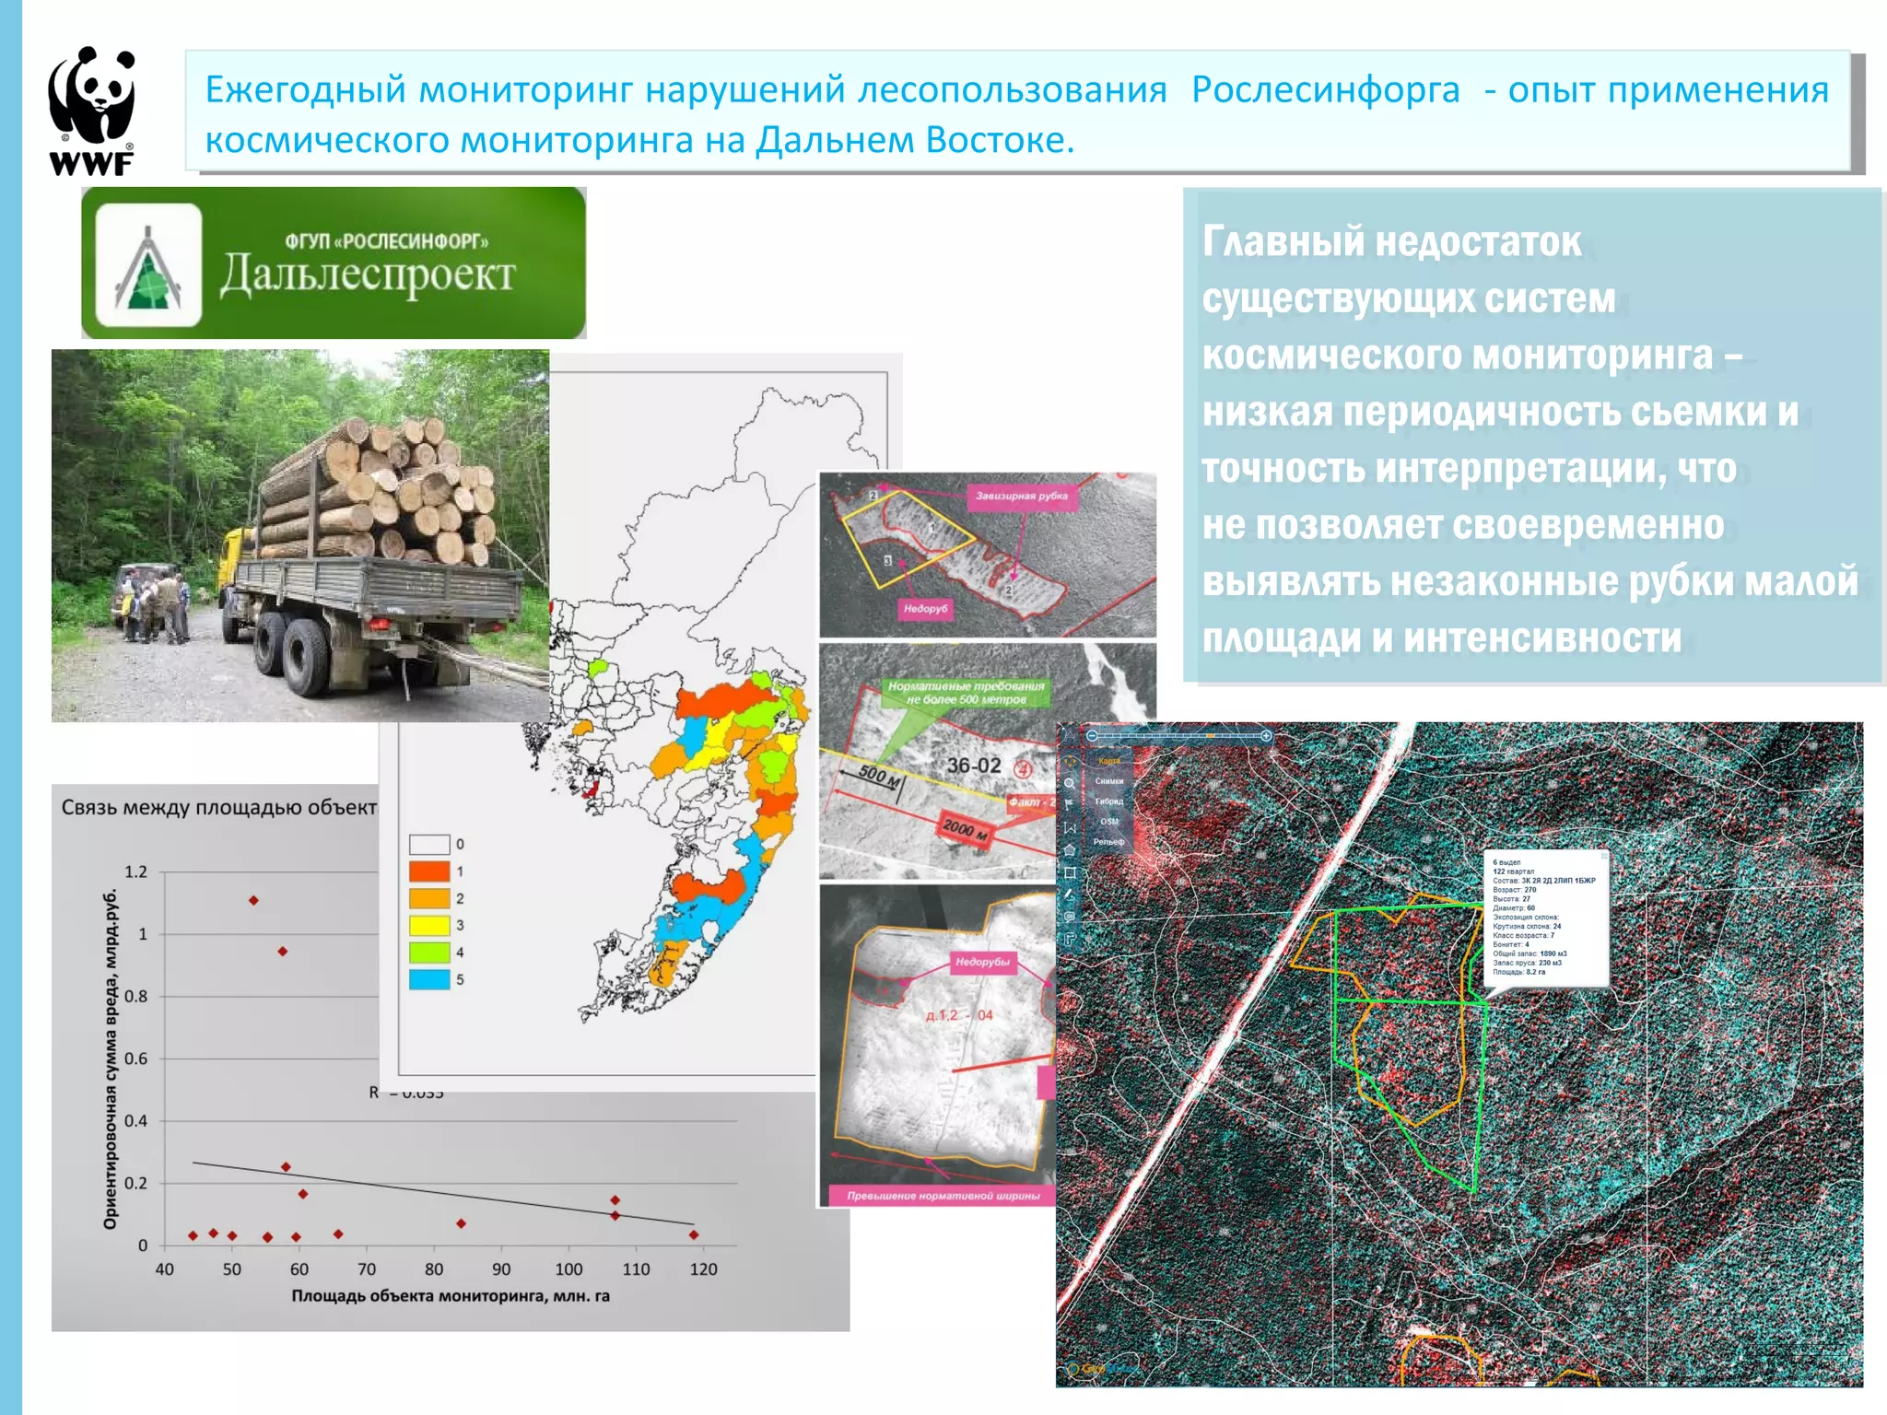Click the orange marker on zoom slider

coord(1211,736)
